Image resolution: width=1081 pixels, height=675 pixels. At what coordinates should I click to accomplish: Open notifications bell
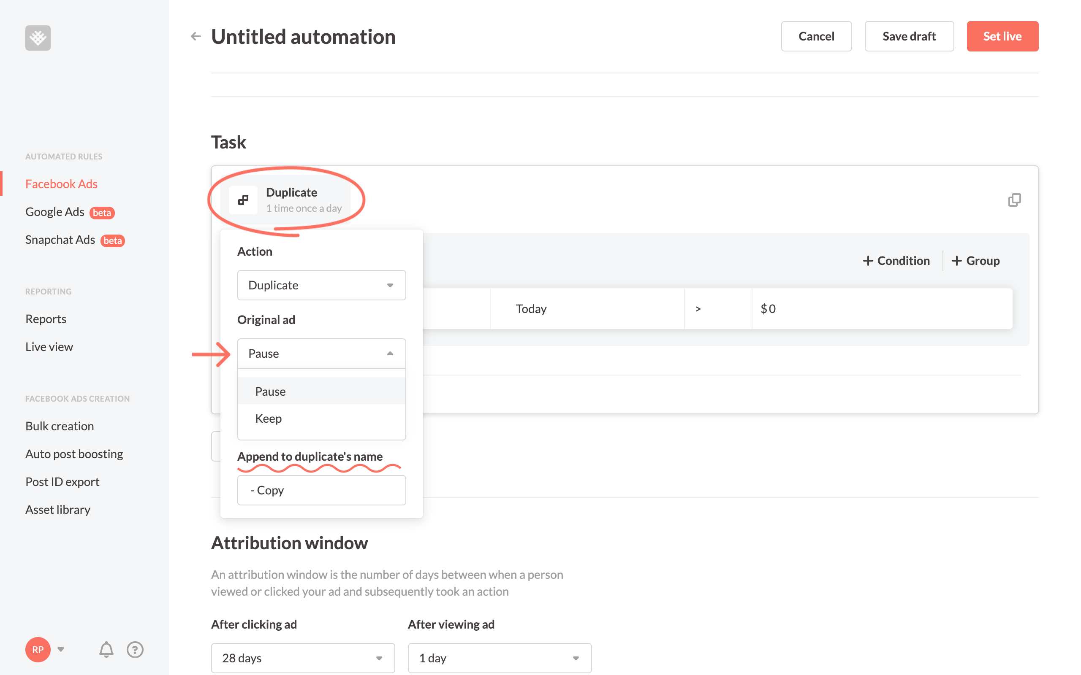pos(106,650)
